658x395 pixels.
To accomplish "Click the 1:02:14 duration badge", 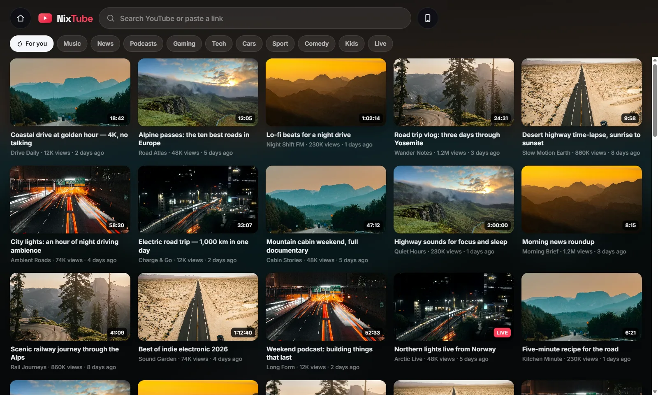I will point(371,118).
